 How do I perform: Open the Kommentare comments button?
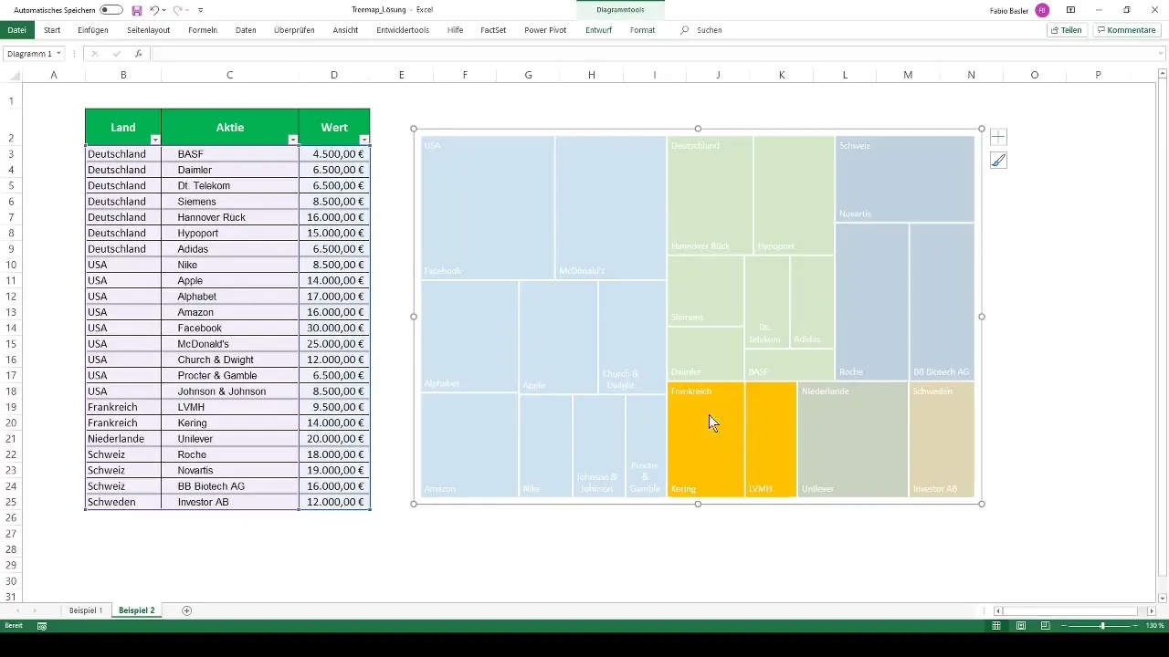pyautogui.click(x=1127, y=30)
